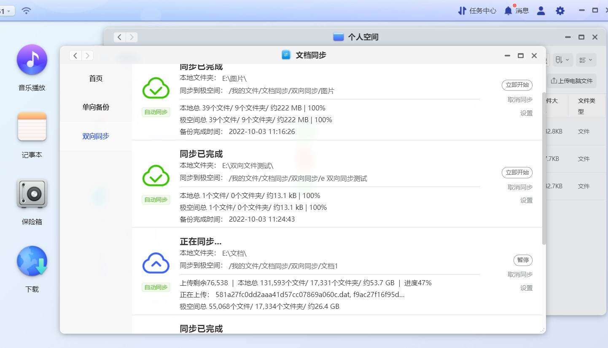
Task: Click the back navigation arrow in 文档同步
Action: pyautogui.click(x=75, y=55)
